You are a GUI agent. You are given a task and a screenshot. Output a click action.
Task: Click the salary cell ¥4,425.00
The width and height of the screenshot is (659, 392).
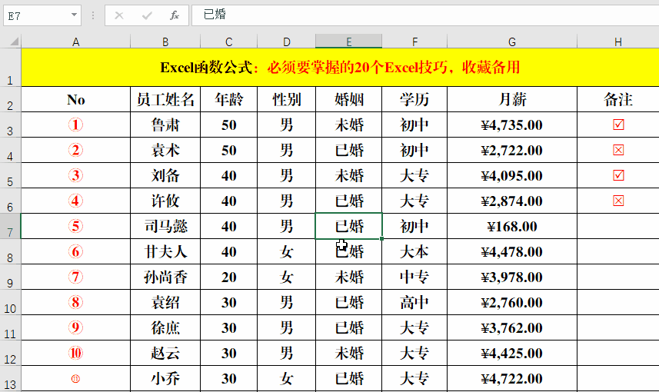click(512, 353)
